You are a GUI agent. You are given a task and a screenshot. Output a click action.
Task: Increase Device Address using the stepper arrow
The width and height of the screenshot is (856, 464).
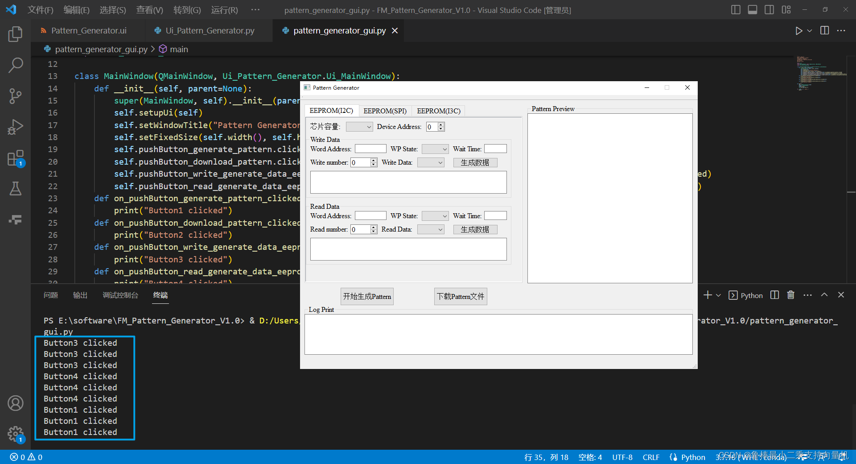point(441,124)
